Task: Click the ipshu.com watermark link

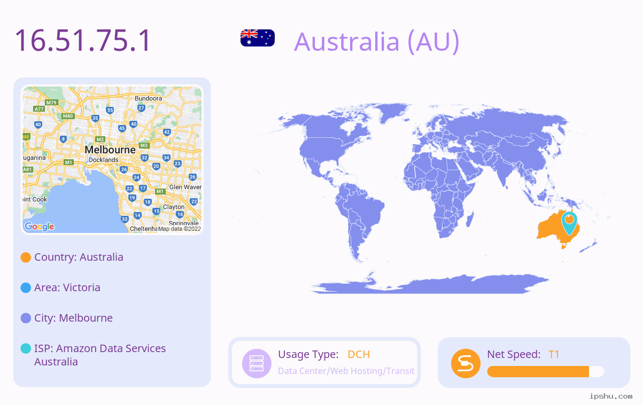Action: [611, 396]
